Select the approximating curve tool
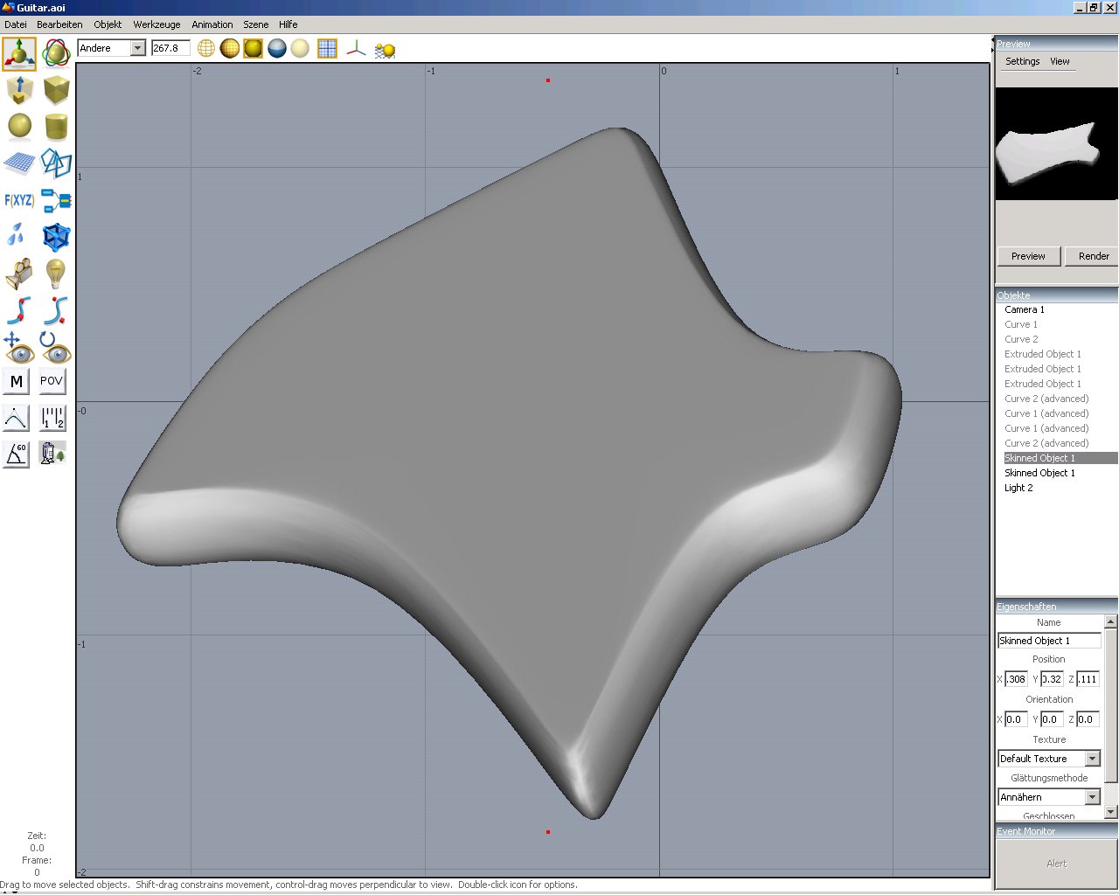The width and height of the screenshot is (1119, 895). coord(56,310)
